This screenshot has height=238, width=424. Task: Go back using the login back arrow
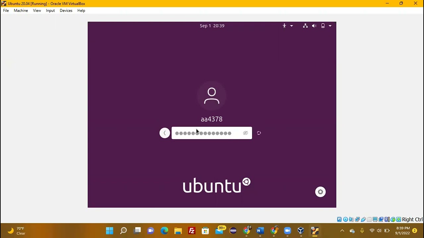click(165, 133)
